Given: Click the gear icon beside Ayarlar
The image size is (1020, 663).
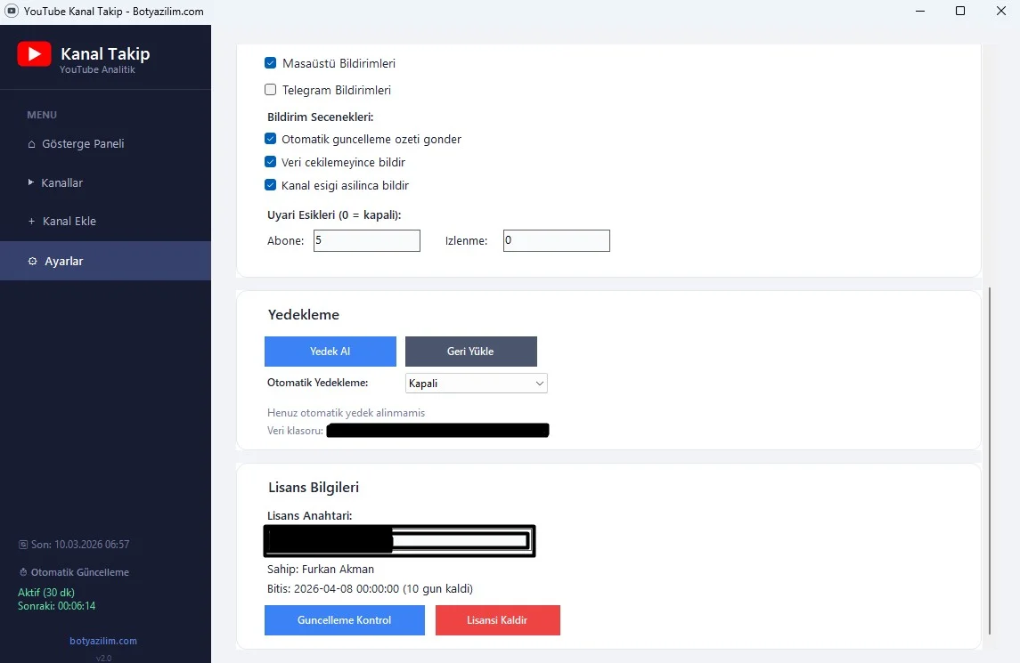Looking at the screenshot, I should [33, 262].
